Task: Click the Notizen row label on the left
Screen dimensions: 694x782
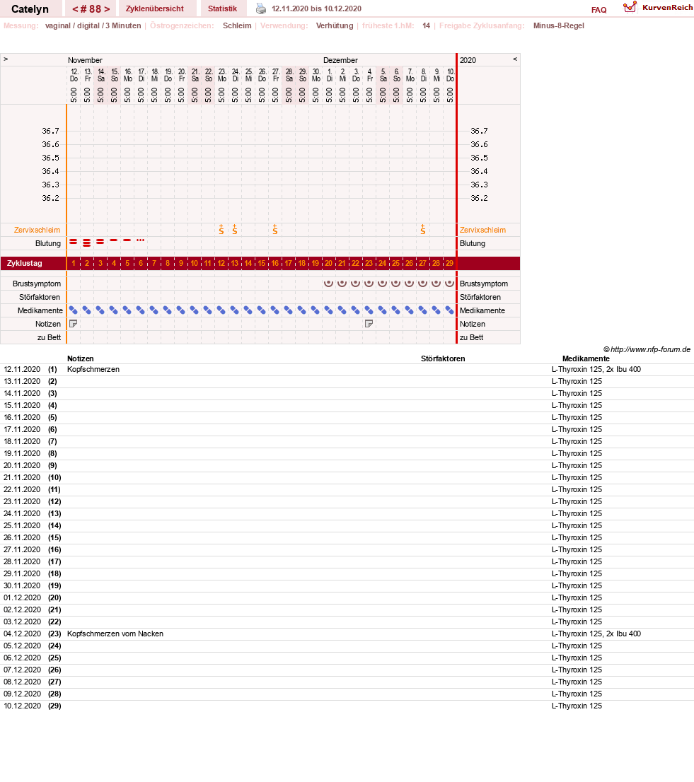Action: point(48,324)
